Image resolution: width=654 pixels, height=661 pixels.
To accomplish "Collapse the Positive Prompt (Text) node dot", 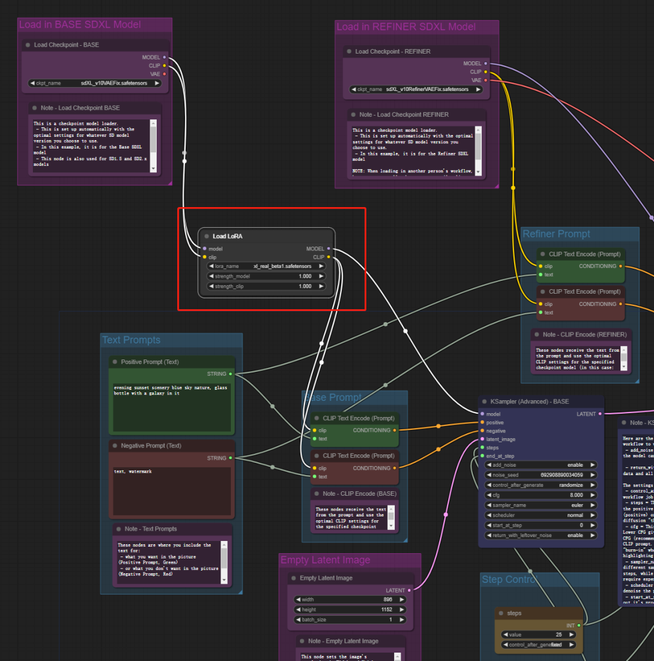I will (115, 361).
